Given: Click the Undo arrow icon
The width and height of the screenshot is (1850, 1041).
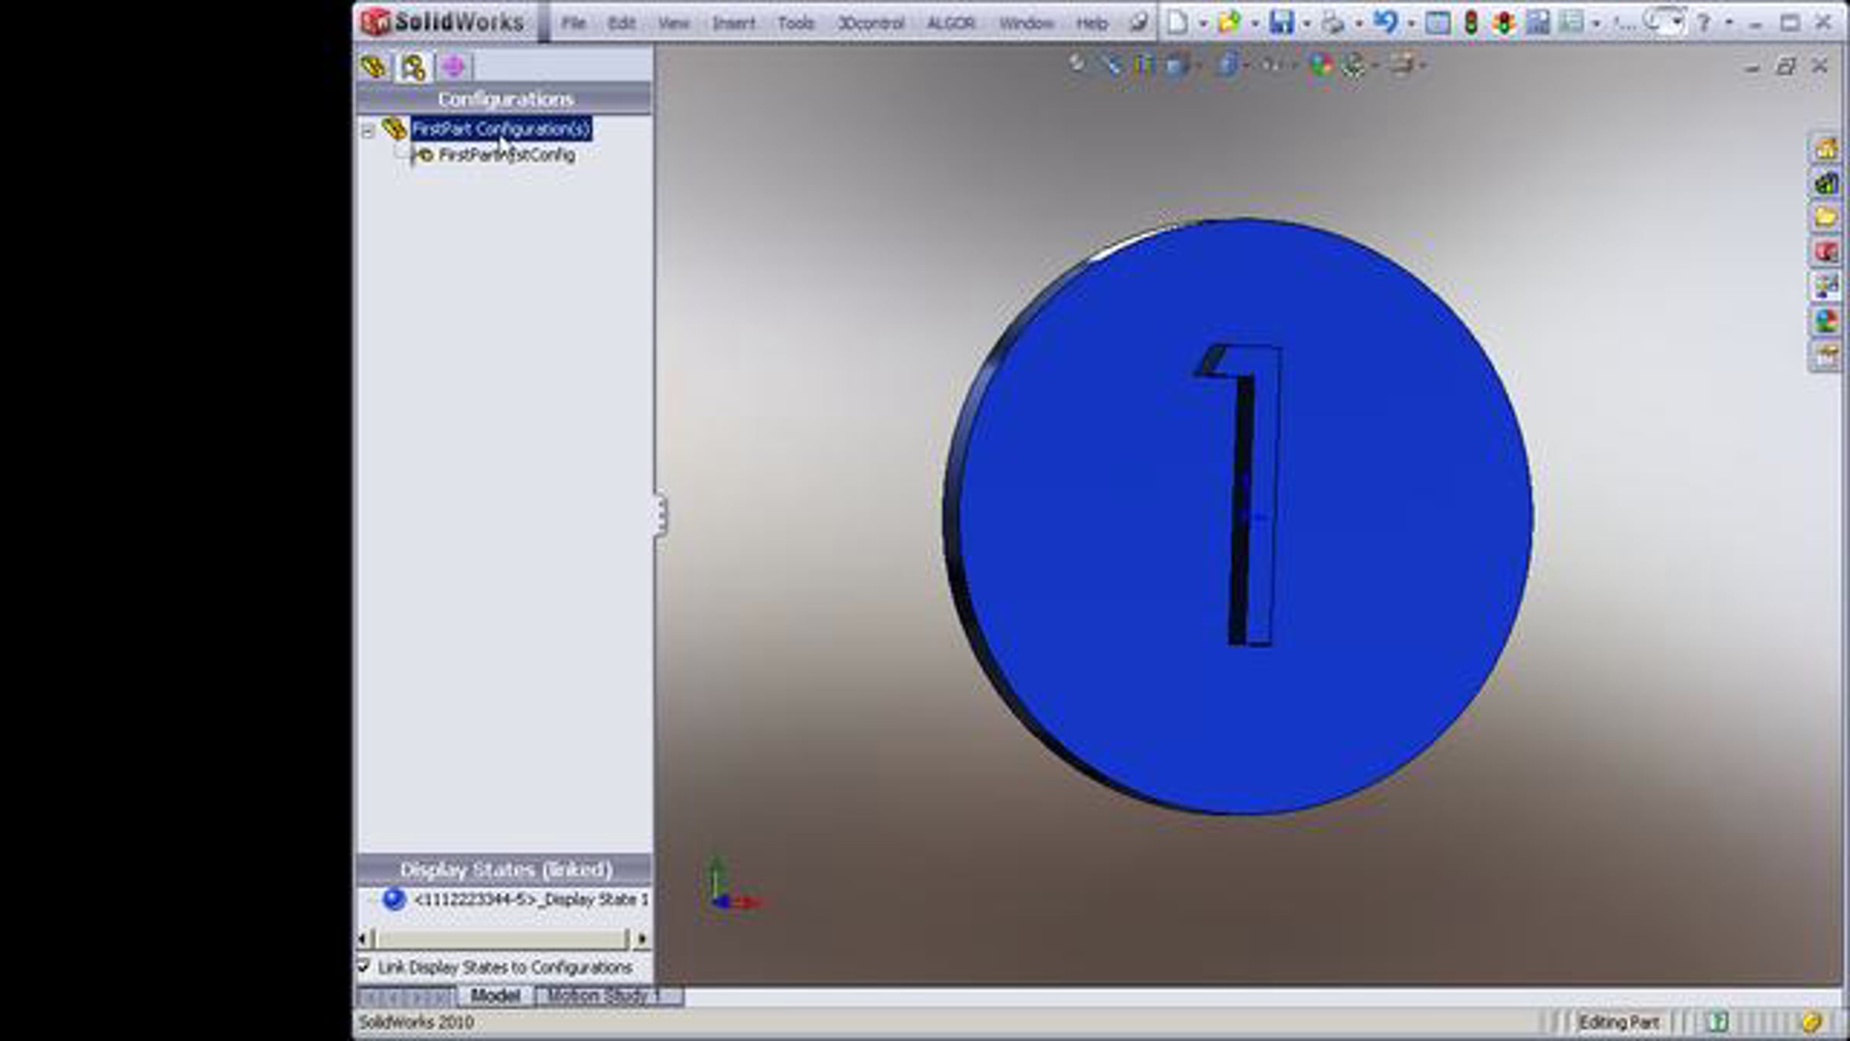Looking at the screenshot, I should [1386, 22].
